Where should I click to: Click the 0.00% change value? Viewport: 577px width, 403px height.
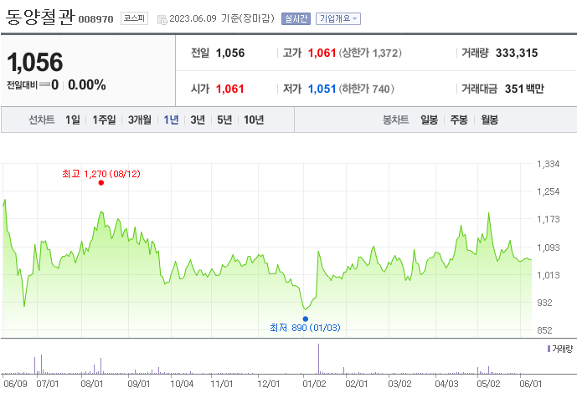coord(87,84)
